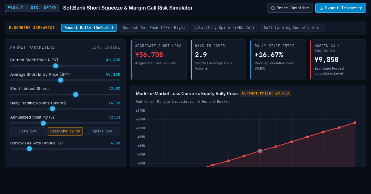Choose Spike 55% volatility preset

tap(102, 131)
